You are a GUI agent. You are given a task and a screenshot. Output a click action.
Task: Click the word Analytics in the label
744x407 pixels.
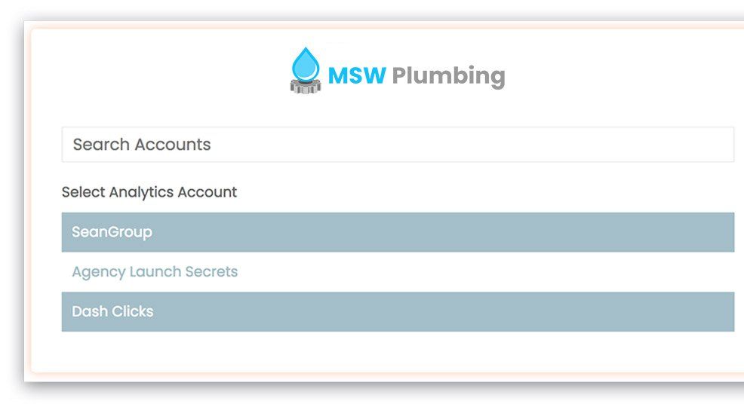coord(142,192)
